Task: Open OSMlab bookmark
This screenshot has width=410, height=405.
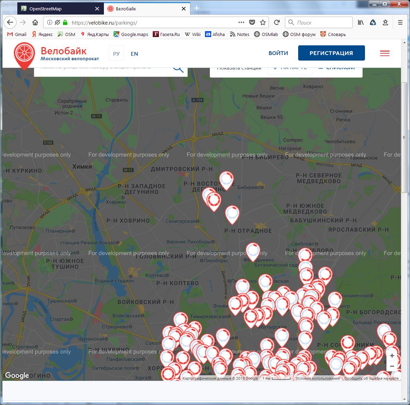Action: click(266, 34)
